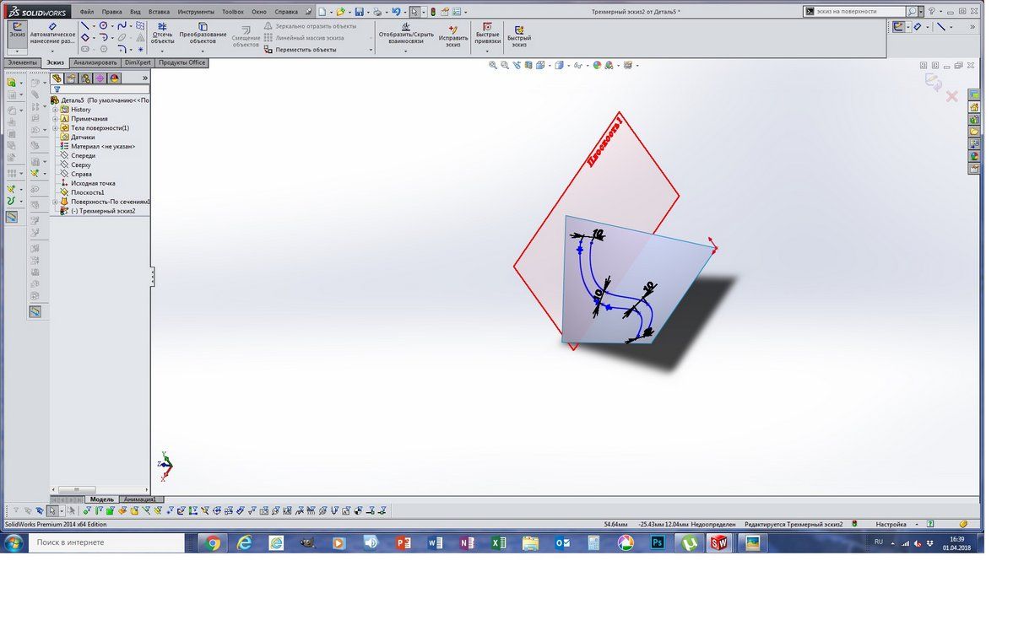This screenshot has width=1013, height=631.
Task: Expand the History tree node
Action: (x=55, y=110)
